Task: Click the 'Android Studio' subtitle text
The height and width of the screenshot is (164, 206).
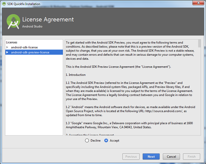Action: 32,26
